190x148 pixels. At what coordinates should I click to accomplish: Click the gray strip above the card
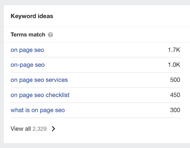click(95, 2)
